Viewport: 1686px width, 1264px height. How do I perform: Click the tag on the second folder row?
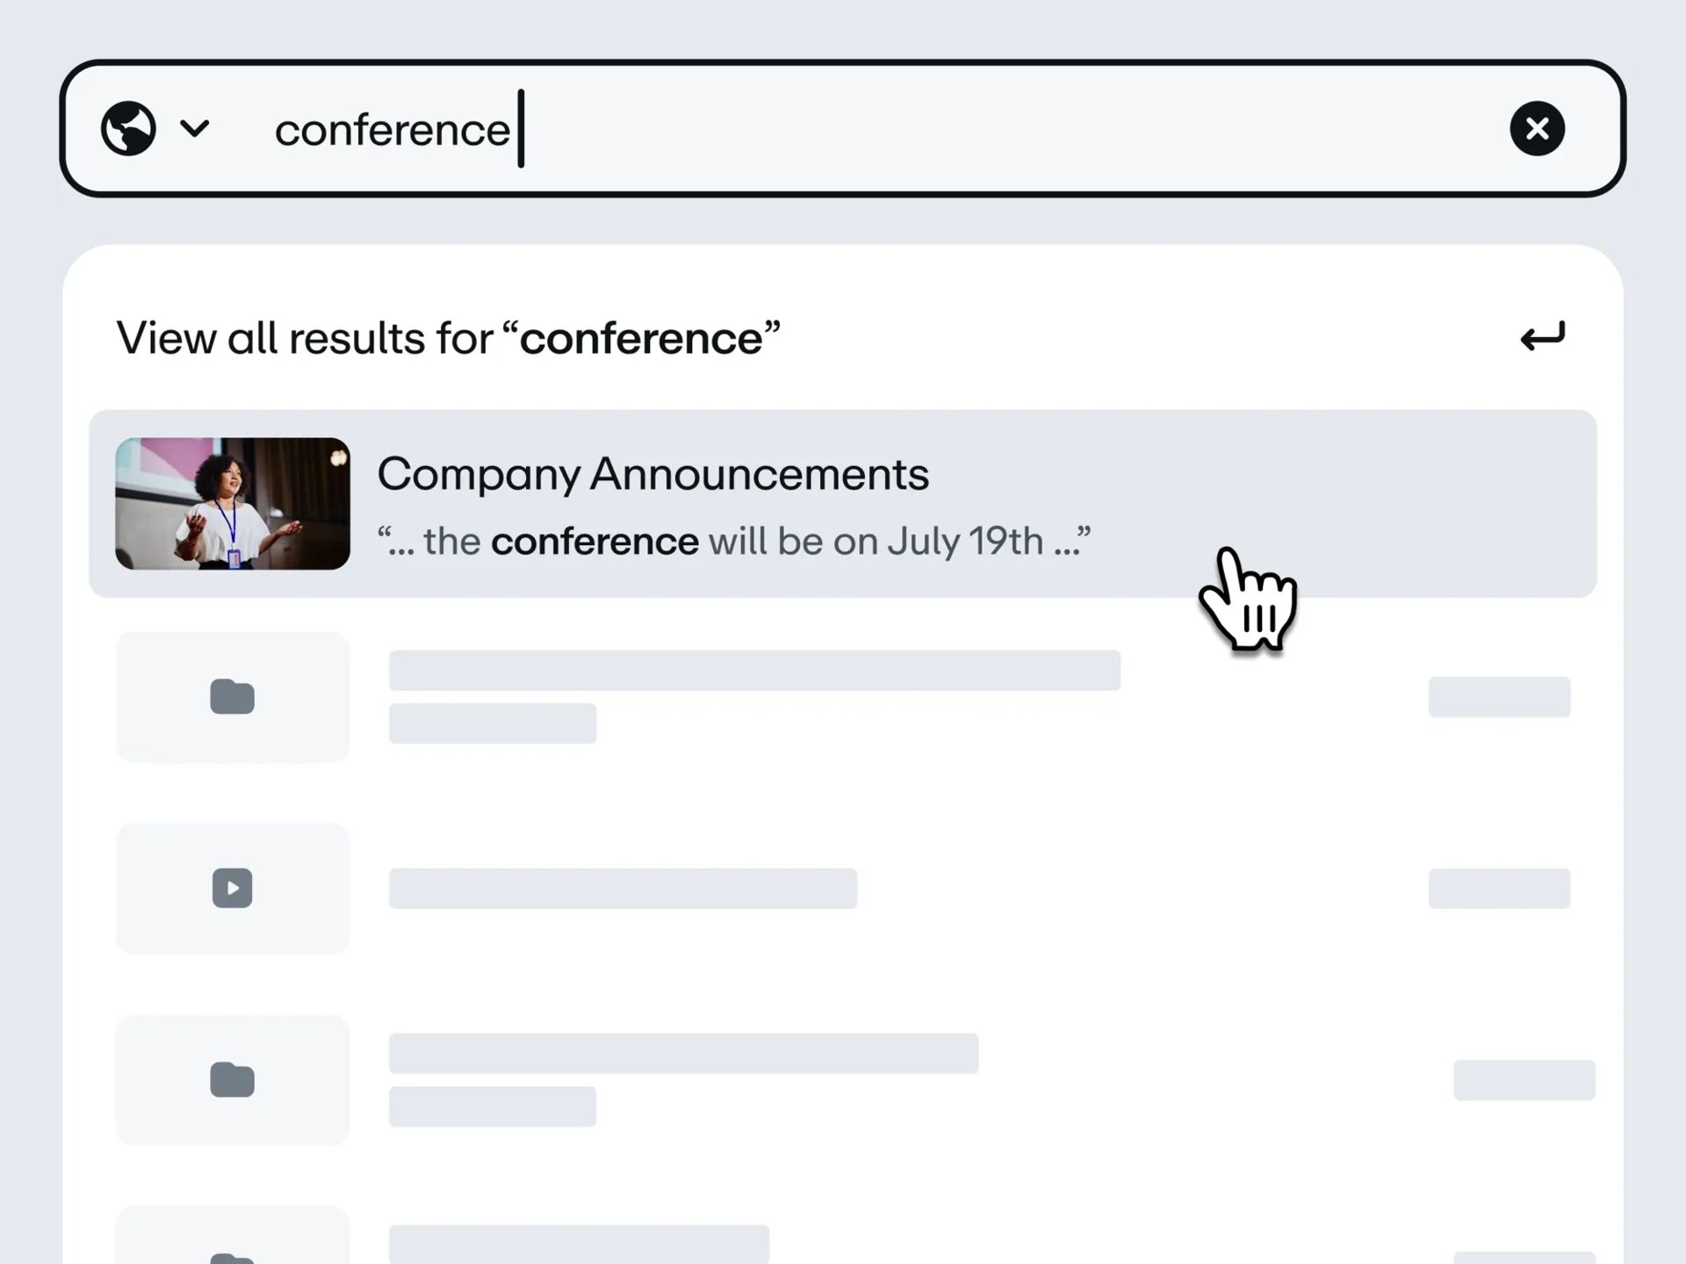pos(1524,1080)
